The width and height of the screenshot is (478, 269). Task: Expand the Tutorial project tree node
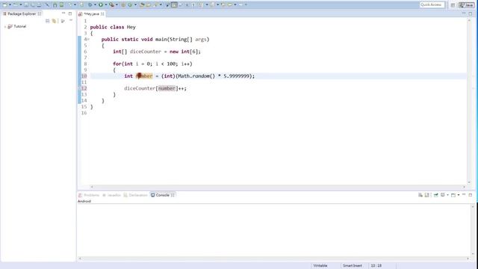(x=5, y=27)
